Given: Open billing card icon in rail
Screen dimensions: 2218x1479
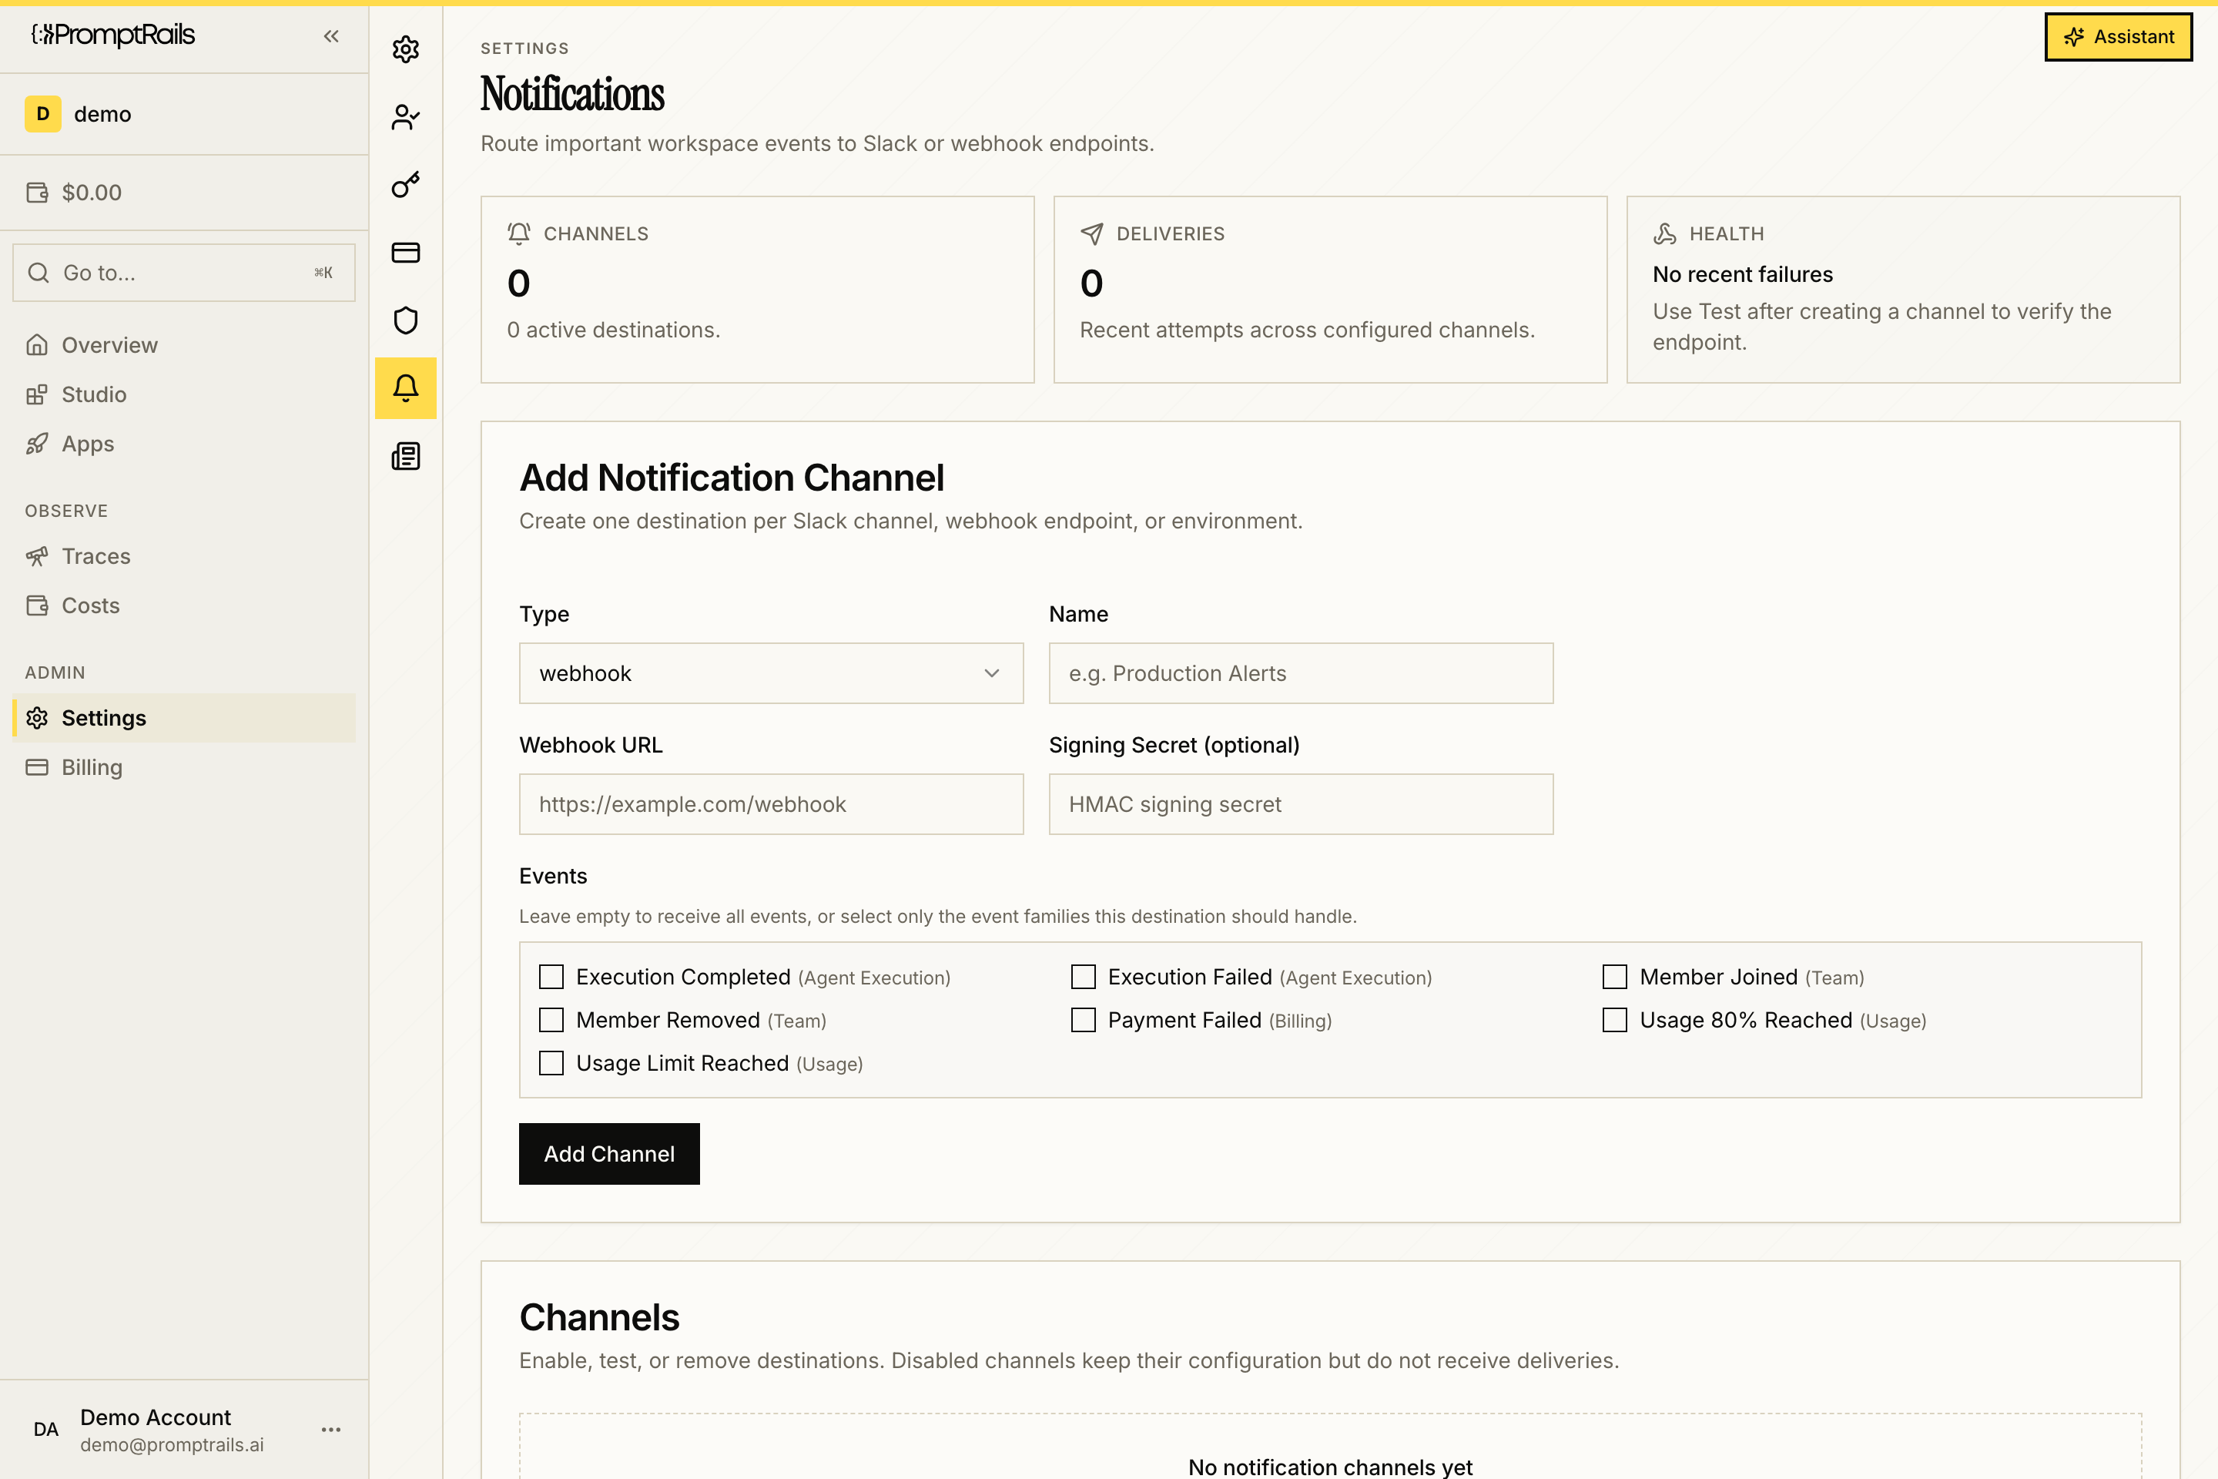Looking at the screenshot, I should coord(406,253).
